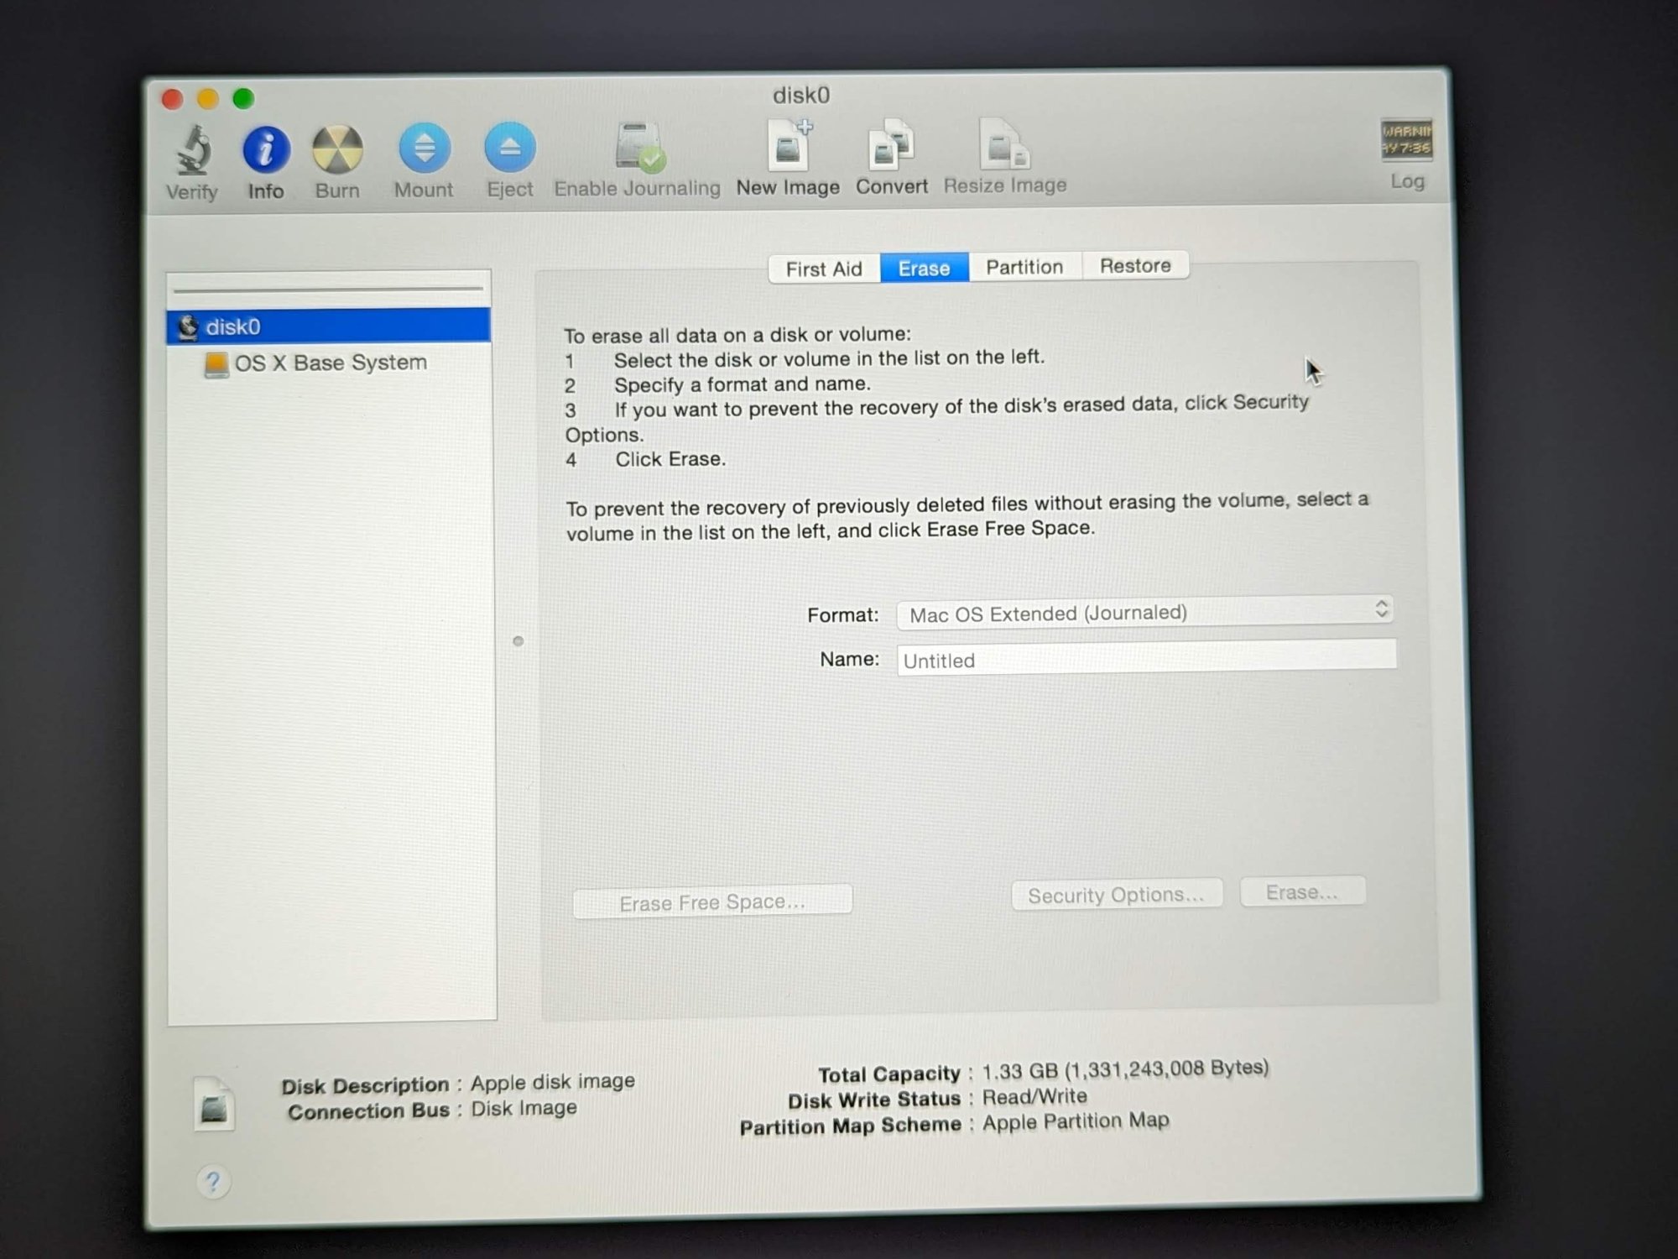This screenshot has height=1259, width=1678.
Task: Select OS X Base System volume
Action: pyautogui.click(x=330, y=363)
